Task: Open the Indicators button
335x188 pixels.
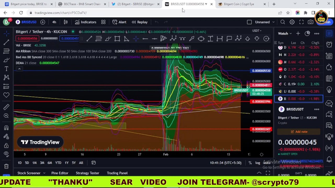Action: coord(86,22)
